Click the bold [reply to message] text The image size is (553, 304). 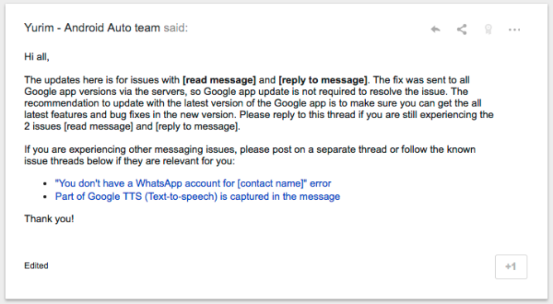(323, 80)
